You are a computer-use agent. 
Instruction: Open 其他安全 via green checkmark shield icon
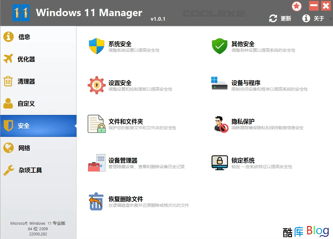coord(220,46)
